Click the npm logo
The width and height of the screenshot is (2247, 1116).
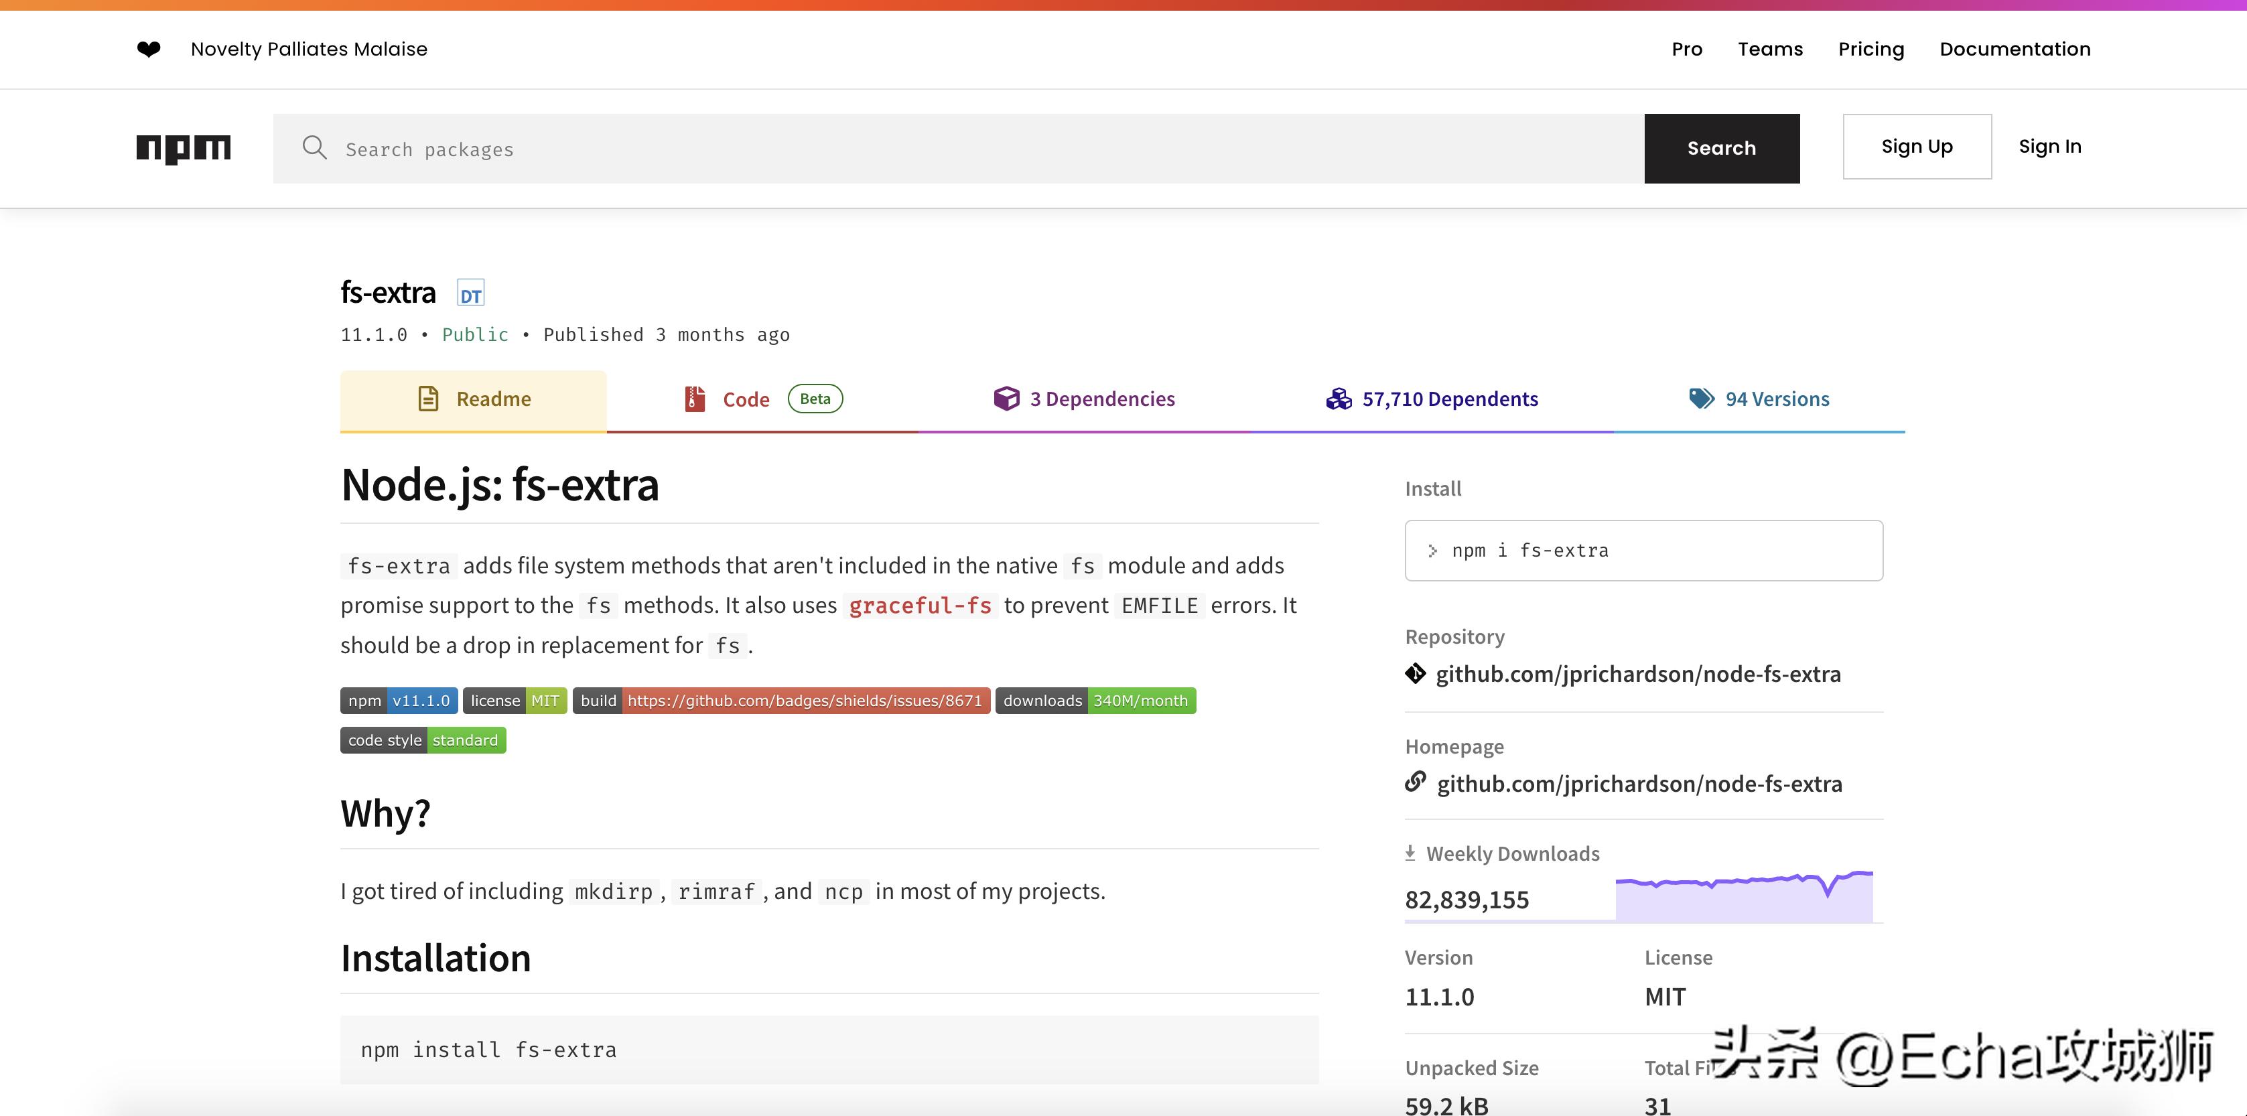183,148
